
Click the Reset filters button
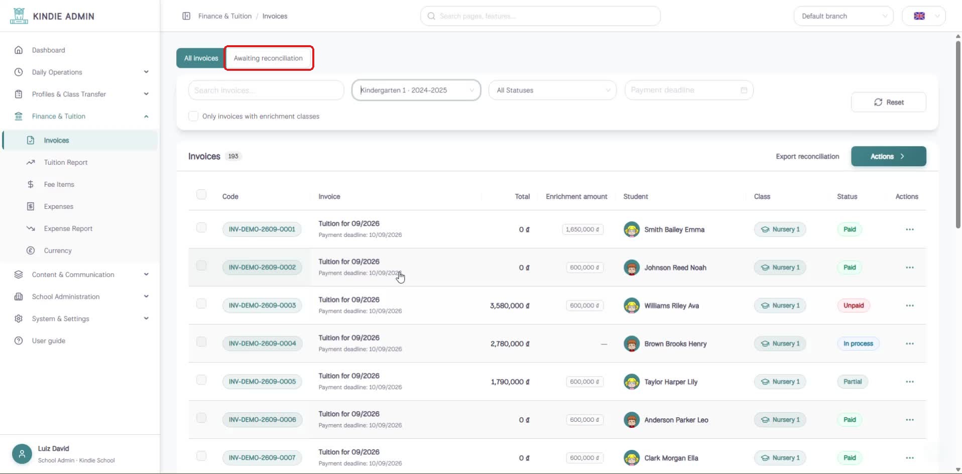pos(888,102)
